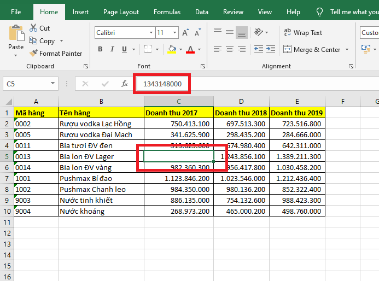Click the Increase Indent icon
This screenshot has height=281, width=379.
271,49
